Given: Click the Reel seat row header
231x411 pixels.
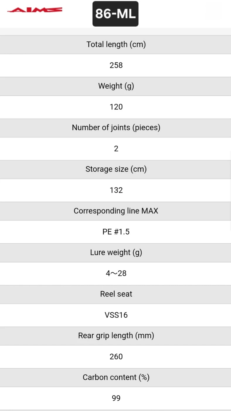Looking at the screenshot, I should click(x=116, y=294).
